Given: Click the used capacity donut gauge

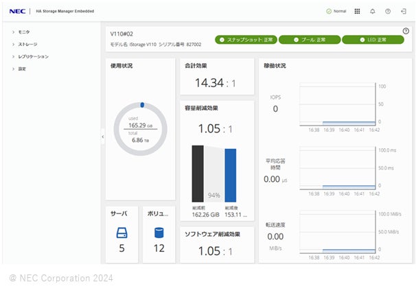Looking at the screenshot, I should (140, 129).
